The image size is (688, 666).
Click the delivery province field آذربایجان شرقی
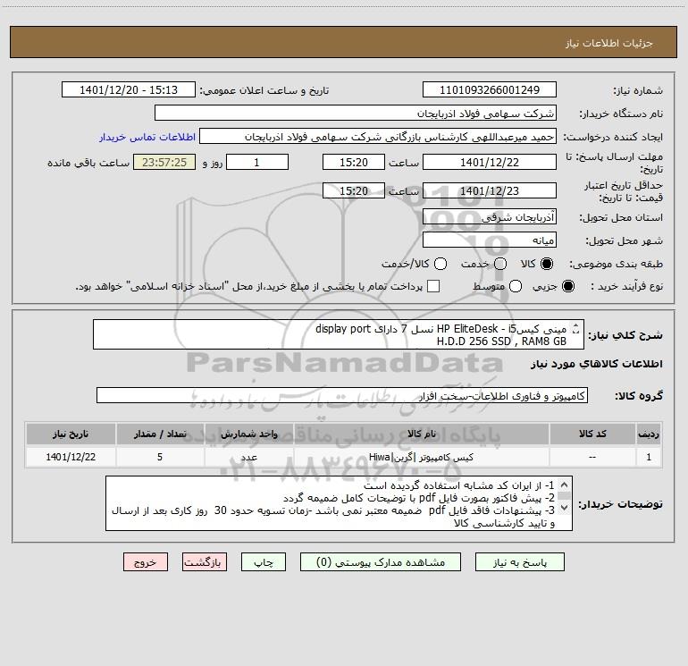pos(490,217)
